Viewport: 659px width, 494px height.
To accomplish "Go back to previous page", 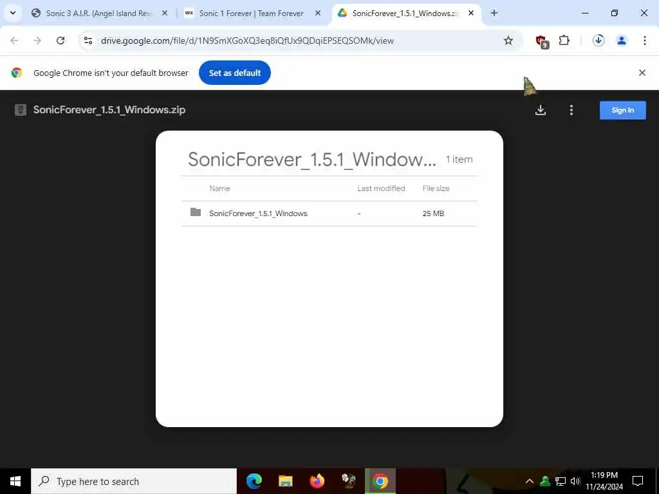I will pyautogui.click(x=14, y=41).
